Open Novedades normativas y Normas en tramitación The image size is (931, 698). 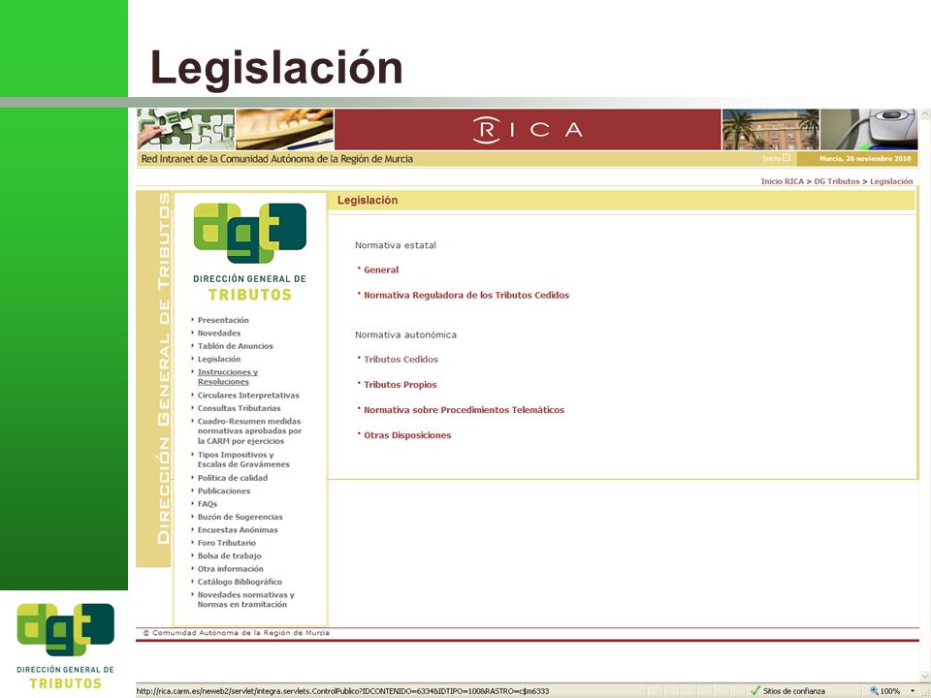[x=245, y=599]
